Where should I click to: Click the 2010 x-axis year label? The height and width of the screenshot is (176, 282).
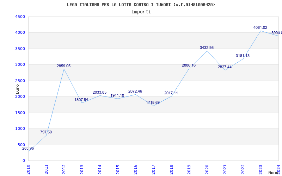click(28, 170)
